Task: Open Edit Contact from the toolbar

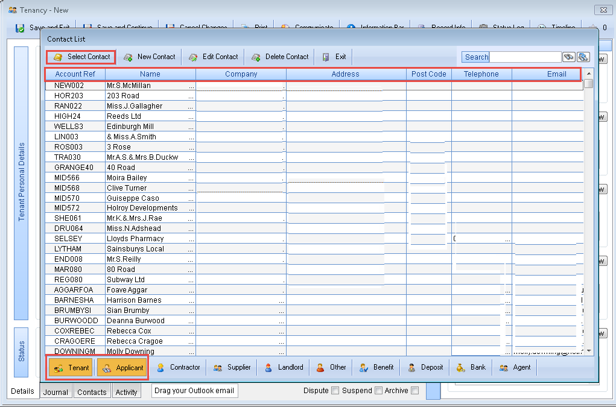Action: click(x=214, y=57)
